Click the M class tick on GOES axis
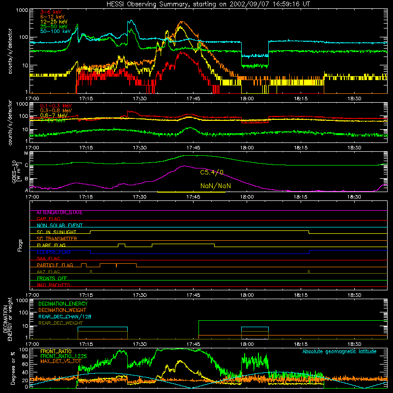This screenshot has width=393, height=393. (26, 153)
